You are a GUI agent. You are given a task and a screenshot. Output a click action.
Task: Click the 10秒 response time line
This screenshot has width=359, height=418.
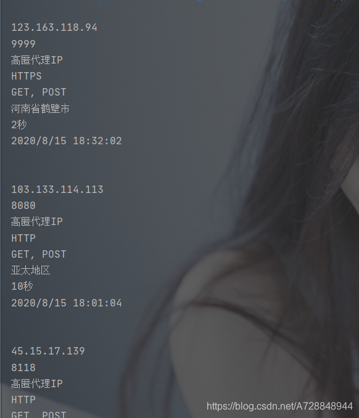[x=22, y=287]
